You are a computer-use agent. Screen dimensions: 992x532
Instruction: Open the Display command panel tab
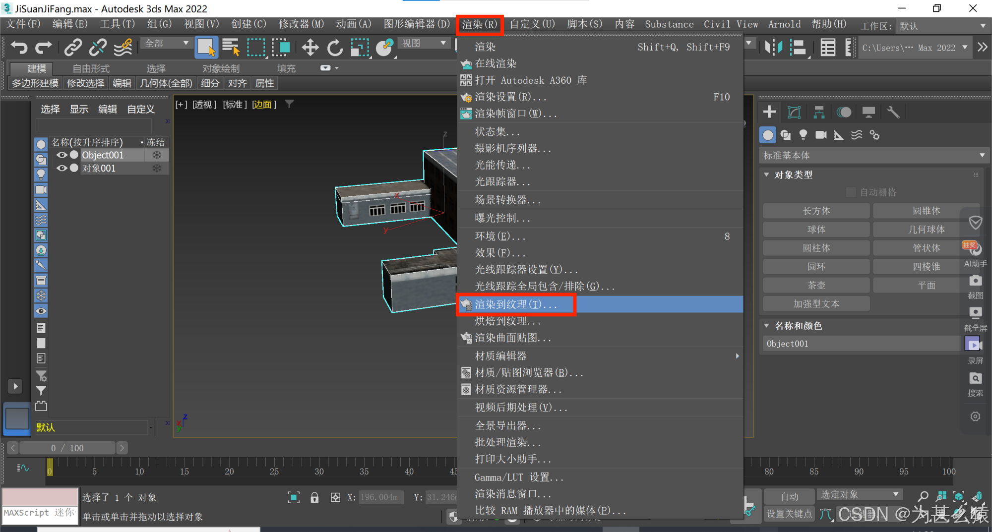(868, 112)
